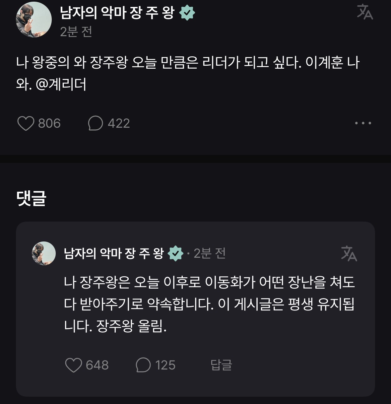The height and width of the screenshot is (404, 391).
Task: Tap the commenter's name in the comment card
Action: (x=114, y=254)
